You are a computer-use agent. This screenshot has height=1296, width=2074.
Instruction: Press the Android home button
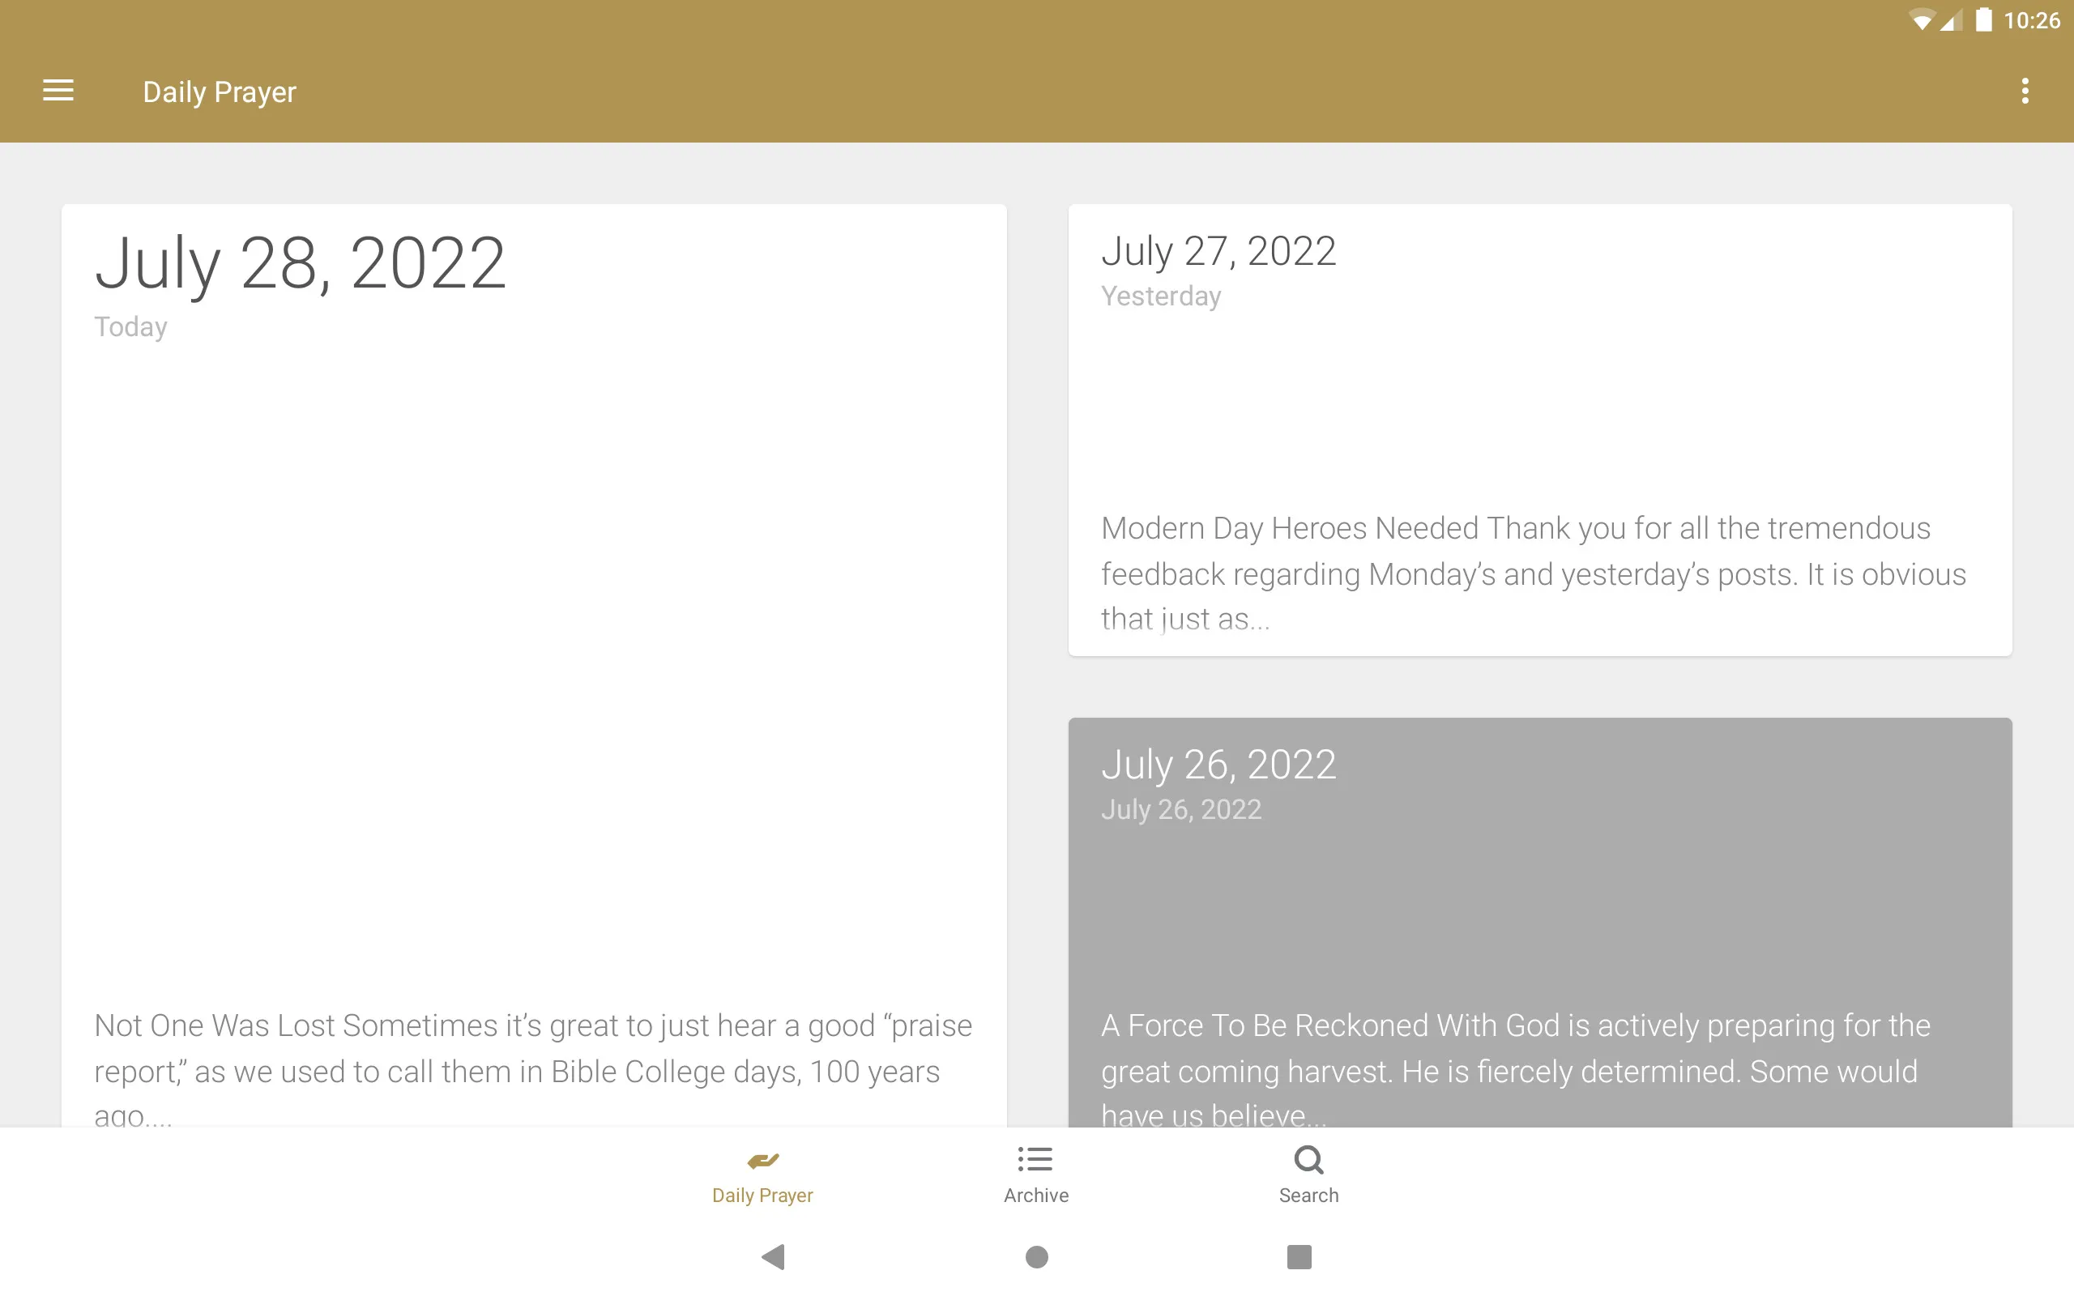click(1036, 1254)
